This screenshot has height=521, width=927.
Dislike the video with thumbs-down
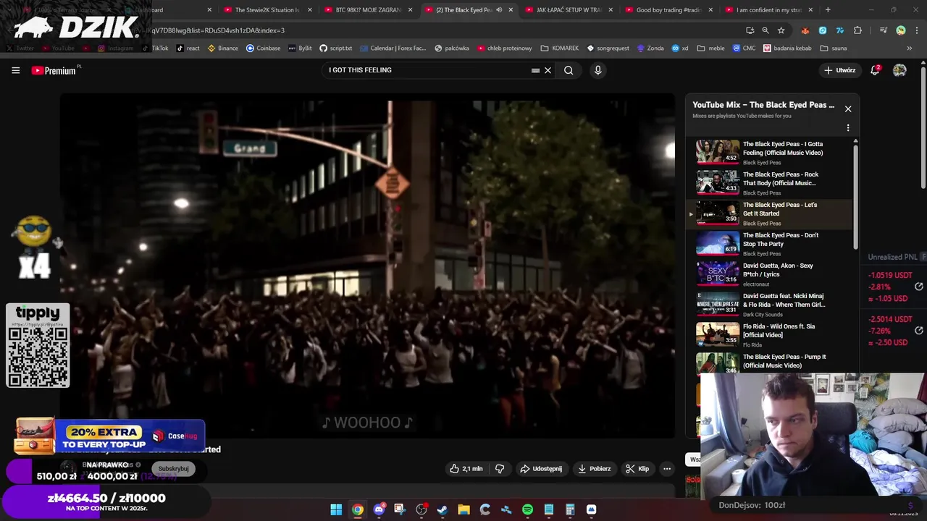[500, 469]
